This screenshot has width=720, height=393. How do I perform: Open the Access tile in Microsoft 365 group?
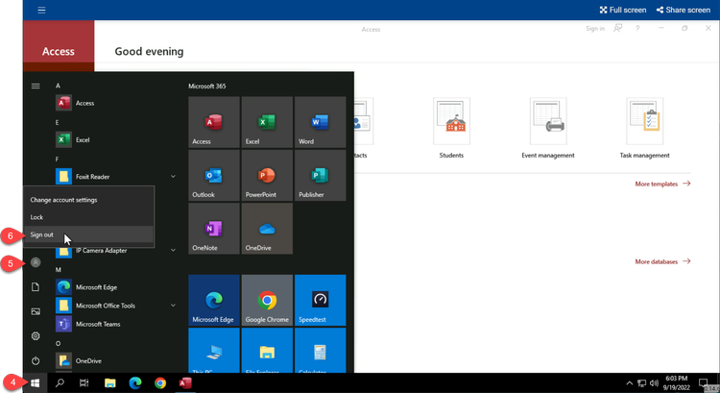pyautogui.click(x=213, y=122)
